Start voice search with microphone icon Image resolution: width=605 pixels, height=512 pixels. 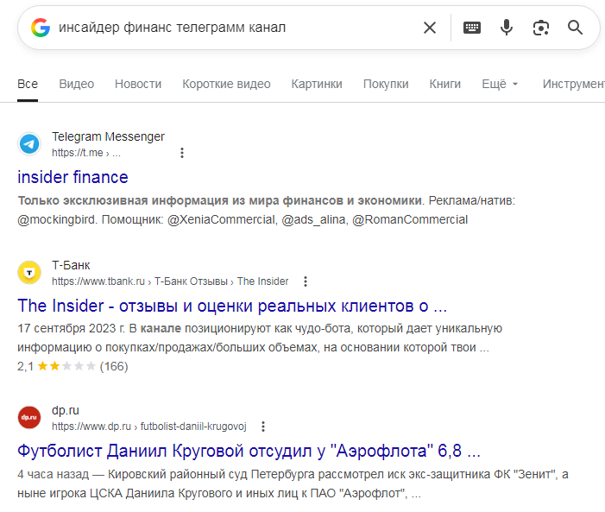point(507,28)
